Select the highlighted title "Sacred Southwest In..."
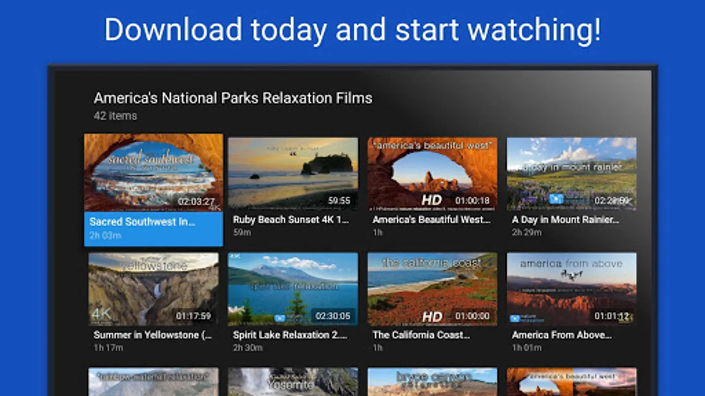This screenshot has height=396, width=705. (x=142, y=222)
